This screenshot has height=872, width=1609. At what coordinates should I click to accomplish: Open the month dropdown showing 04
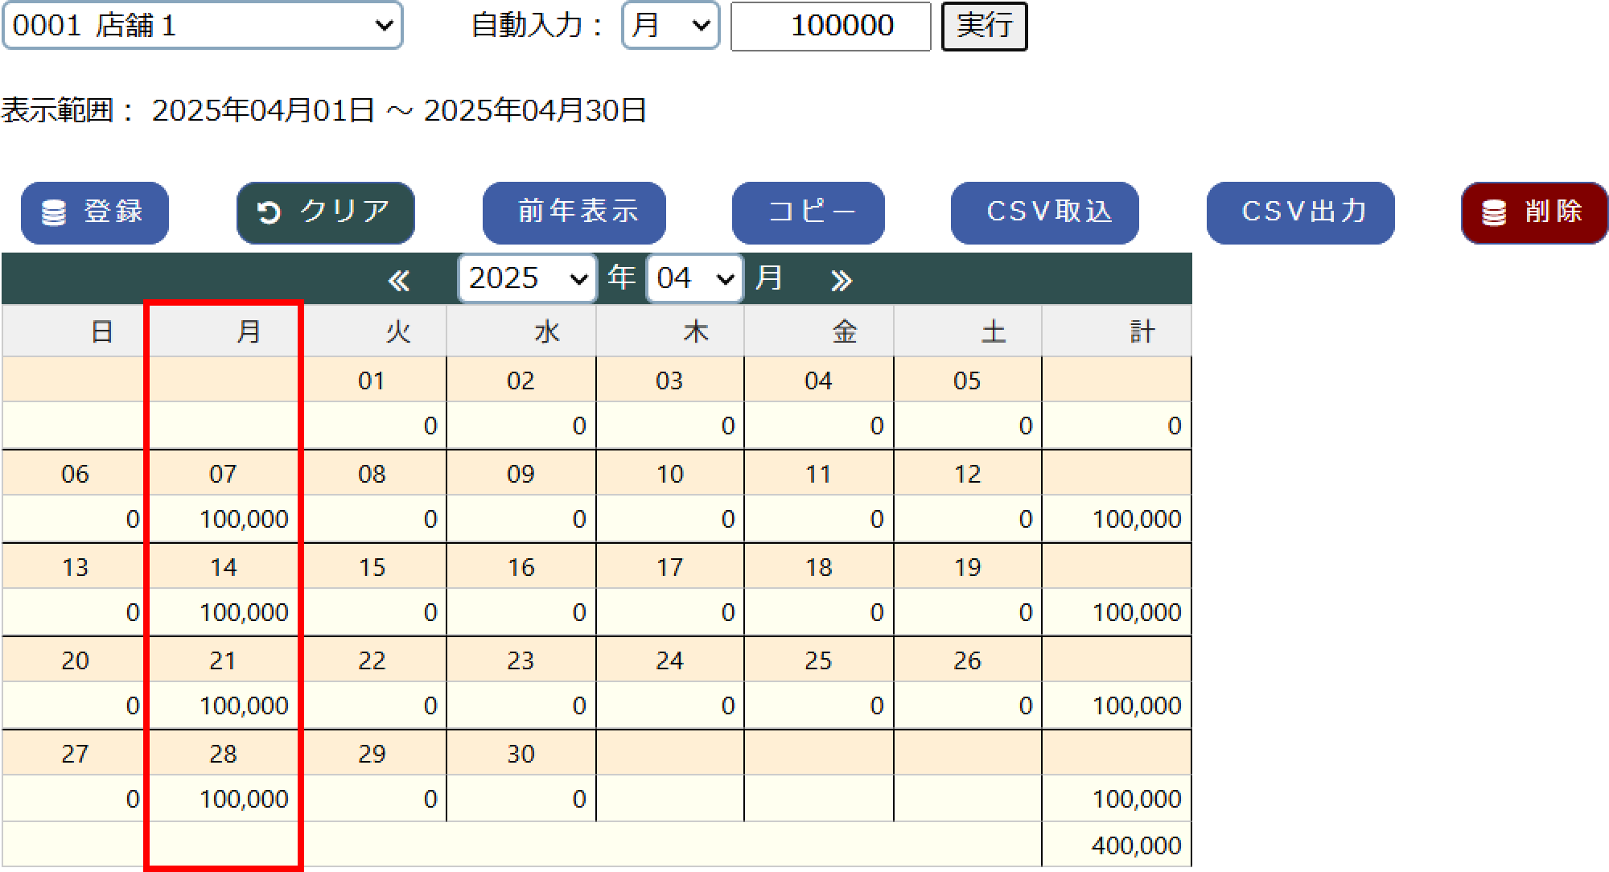point(694,279)
